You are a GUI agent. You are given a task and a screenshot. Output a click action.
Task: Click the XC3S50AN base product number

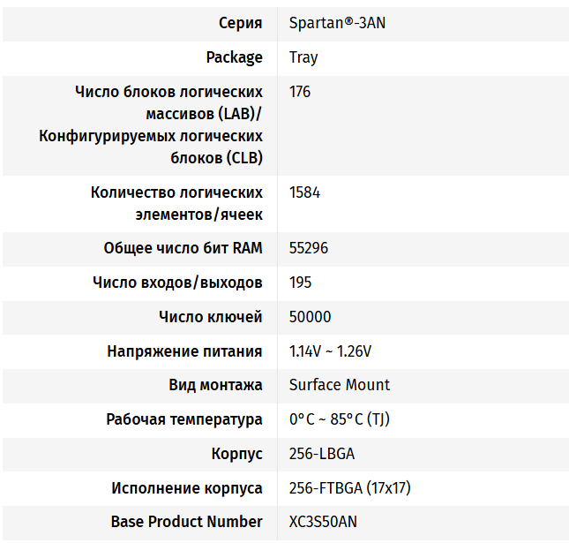[x=323, y=522]
